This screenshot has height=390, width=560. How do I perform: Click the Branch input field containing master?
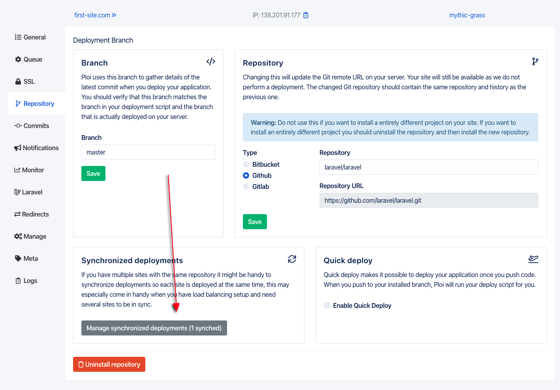(148, 152)
